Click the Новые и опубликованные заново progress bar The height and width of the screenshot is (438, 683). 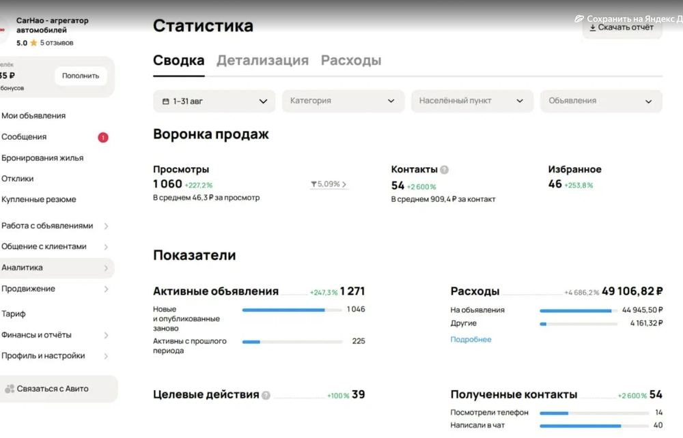pos(292,310)
